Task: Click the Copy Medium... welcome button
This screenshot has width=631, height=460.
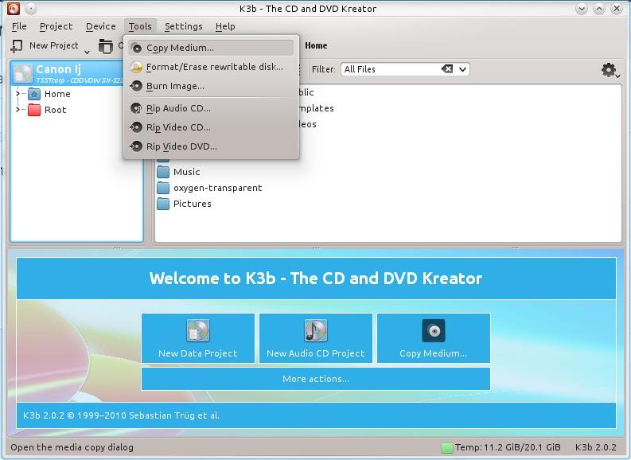Action: [x=434, y=338]
